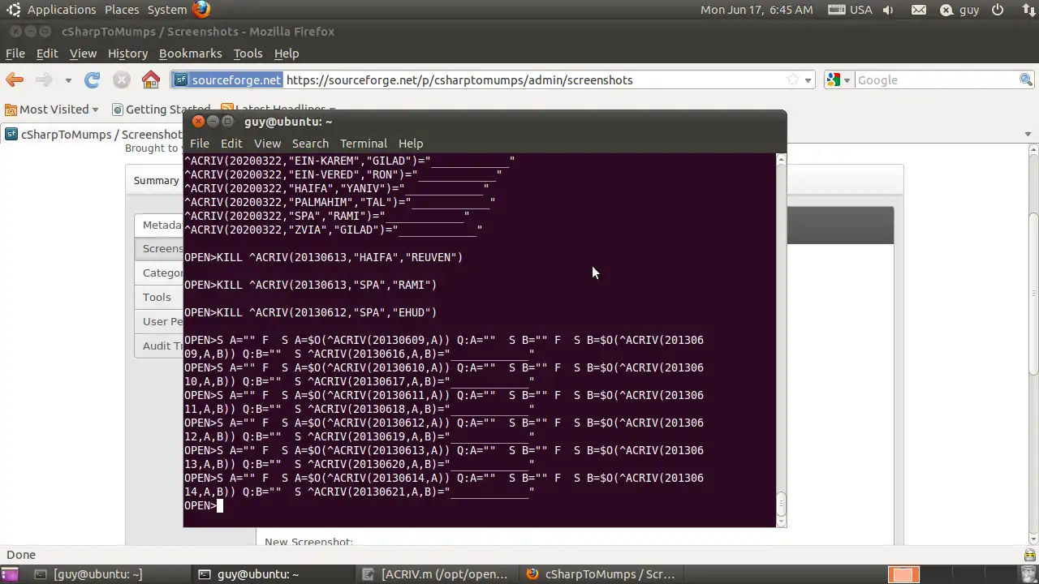The image size is (1039, 584).
Task: Click the Firefox forward arrow button
Action: (44, 79)
